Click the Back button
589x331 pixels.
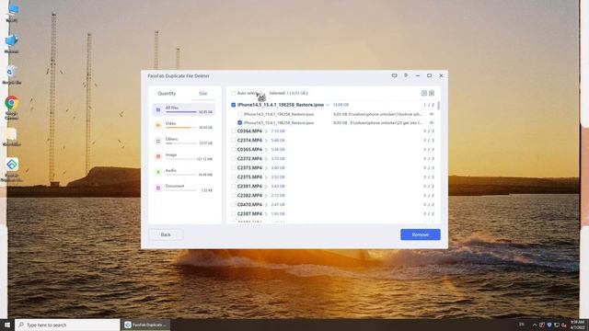click(166, 234)
